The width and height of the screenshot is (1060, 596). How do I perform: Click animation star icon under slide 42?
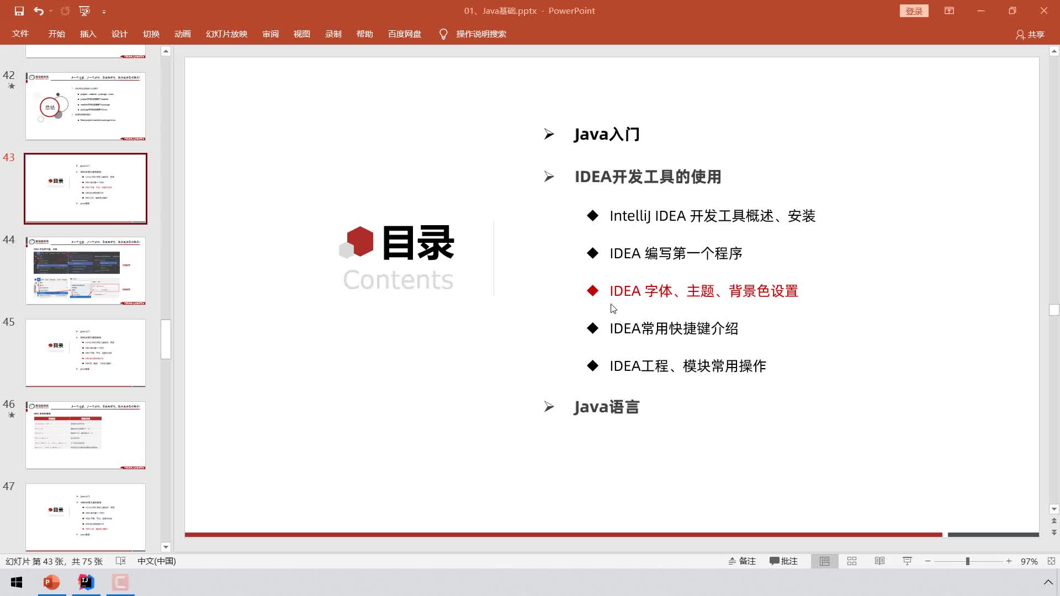pyautogui.click(x=12, y=86)
